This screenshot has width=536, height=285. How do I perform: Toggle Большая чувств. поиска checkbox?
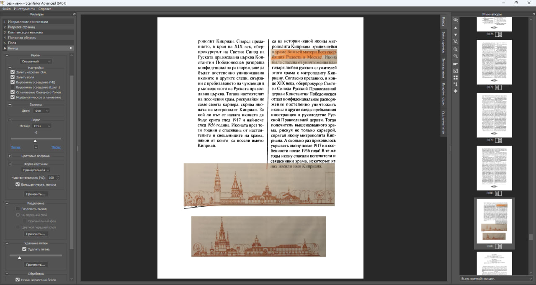tap(18, 185)
